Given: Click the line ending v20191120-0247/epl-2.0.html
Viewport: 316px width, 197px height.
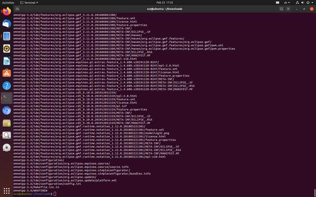Looking at the screenshot, I should [96, 66].
